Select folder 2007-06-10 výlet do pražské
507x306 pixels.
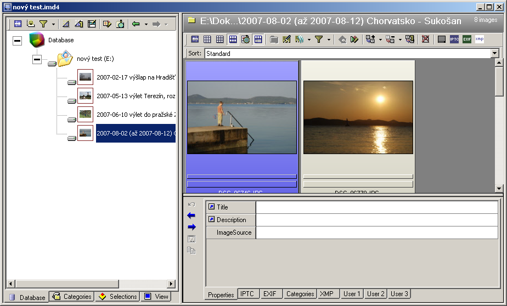tap(136, 115)
